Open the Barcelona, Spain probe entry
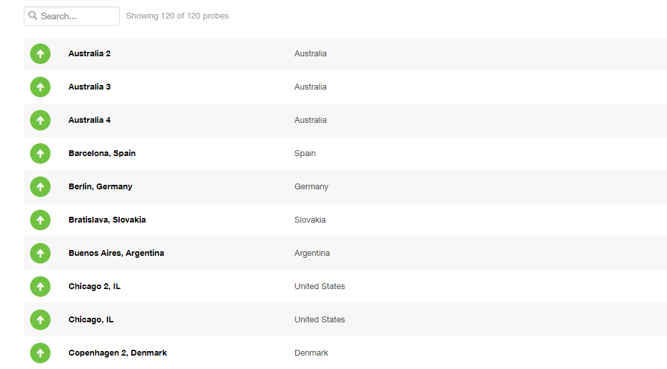Screen dimensions: 667x369 pyautogui.click(x=102, y=153)
